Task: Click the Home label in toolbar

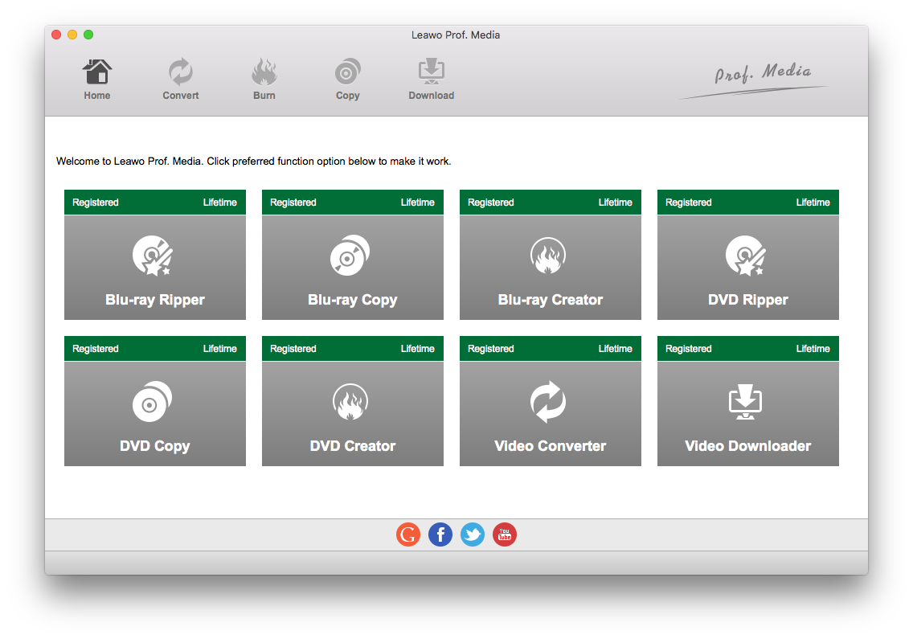Action: [96, 96]
